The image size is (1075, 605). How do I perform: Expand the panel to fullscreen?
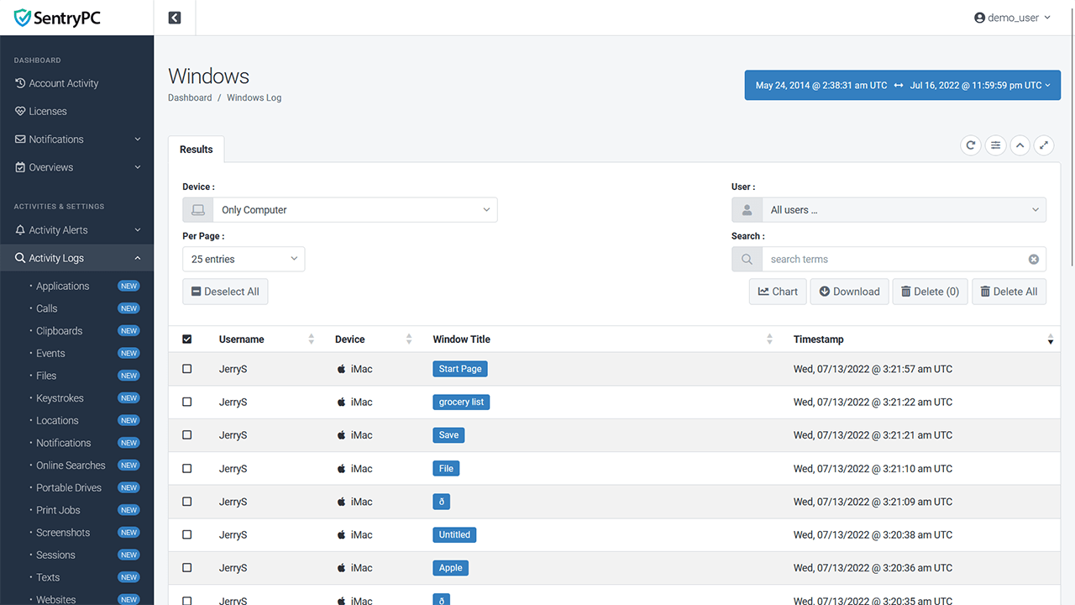tap(1044, 145)
